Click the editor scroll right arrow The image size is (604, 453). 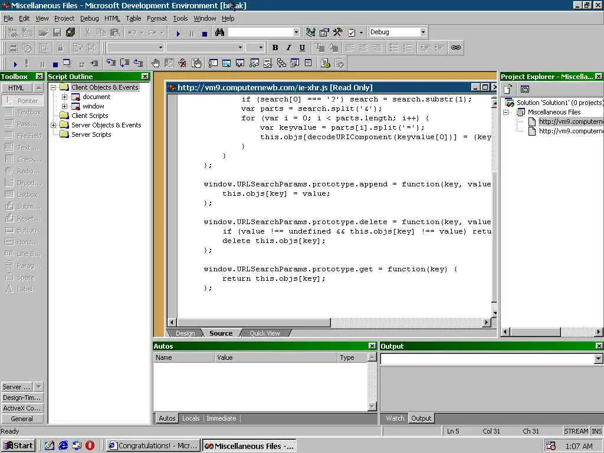click(x=487, y=323)
